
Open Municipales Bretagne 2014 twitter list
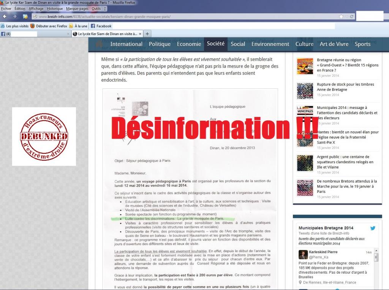click(x=326, y=228)
